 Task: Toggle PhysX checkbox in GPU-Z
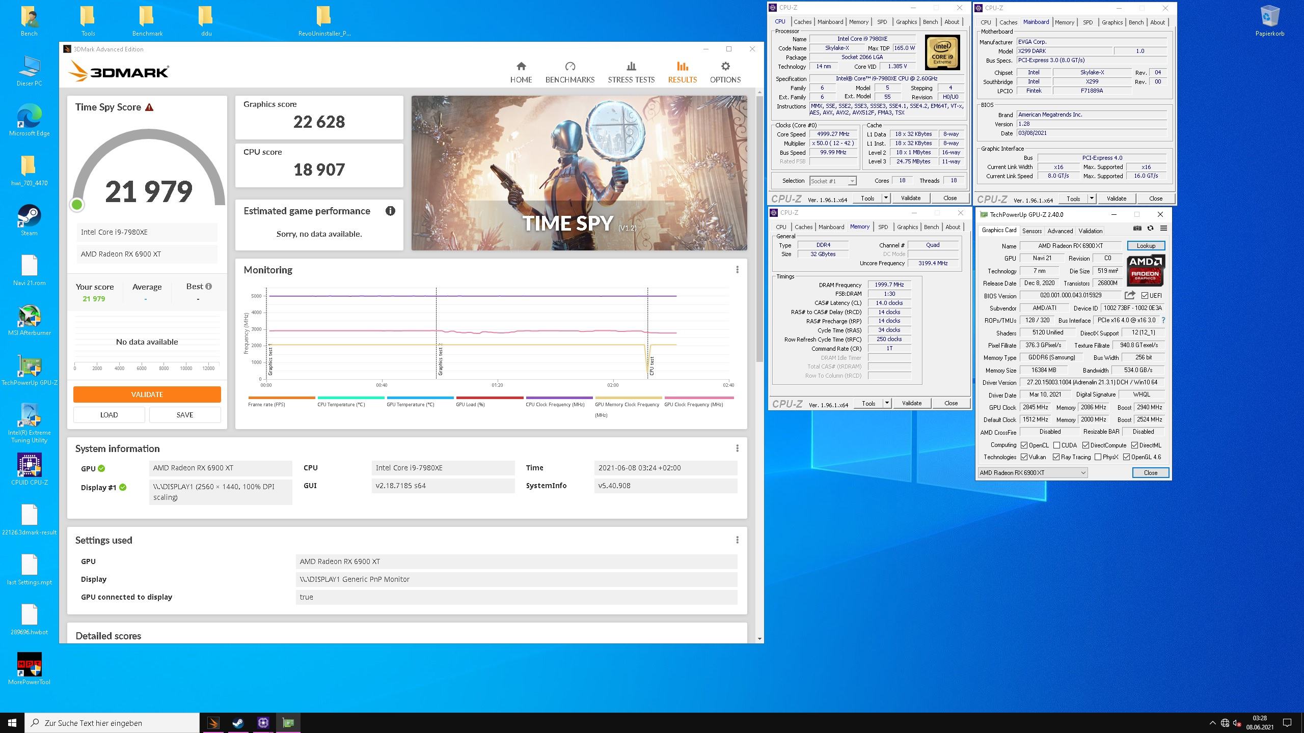[1098, 457]
